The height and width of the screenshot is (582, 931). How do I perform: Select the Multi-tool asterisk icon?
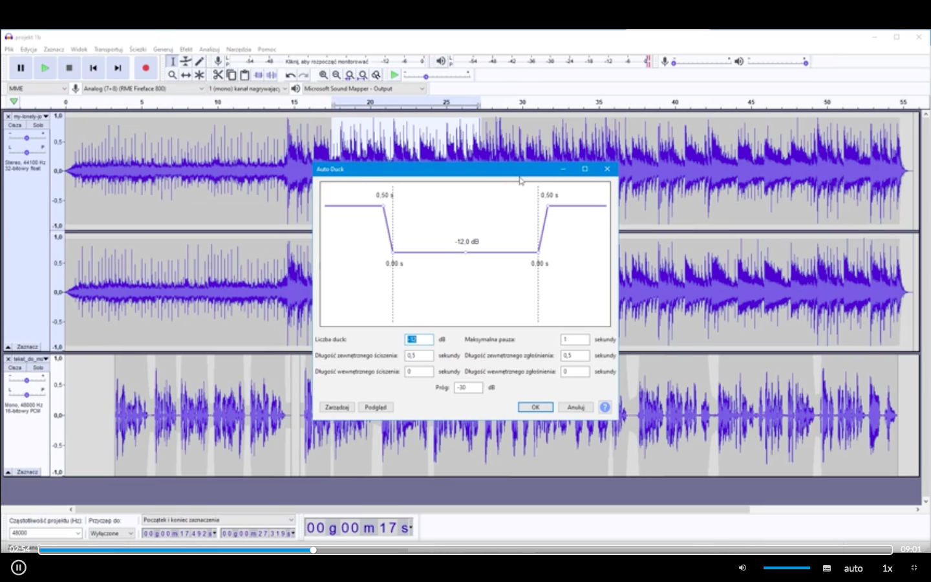click(199, 75)
